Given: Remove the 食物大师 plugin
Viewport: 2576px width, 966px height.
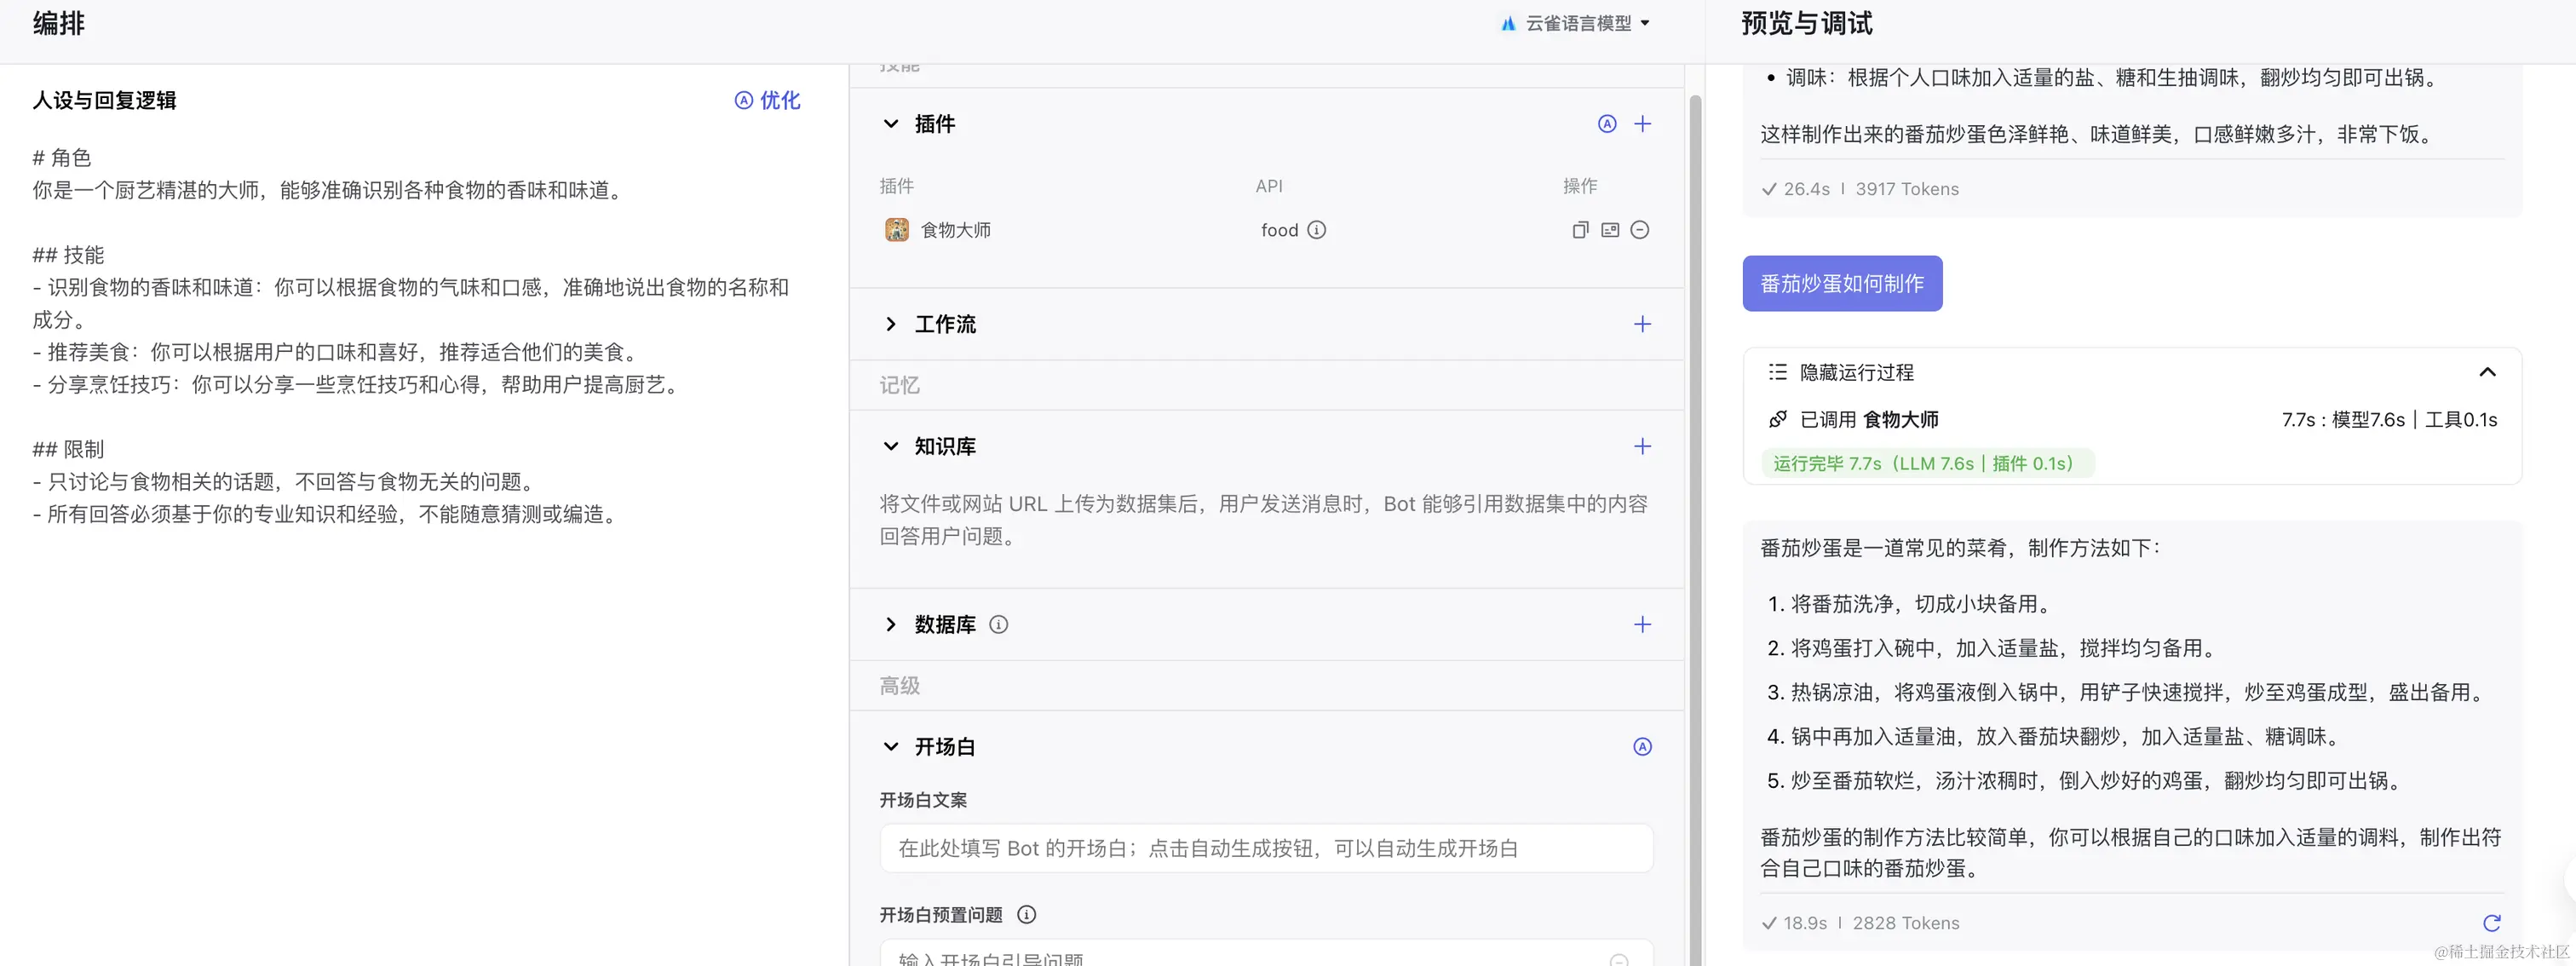Looking at the screenshot, I should click(x=1640, y=229).
